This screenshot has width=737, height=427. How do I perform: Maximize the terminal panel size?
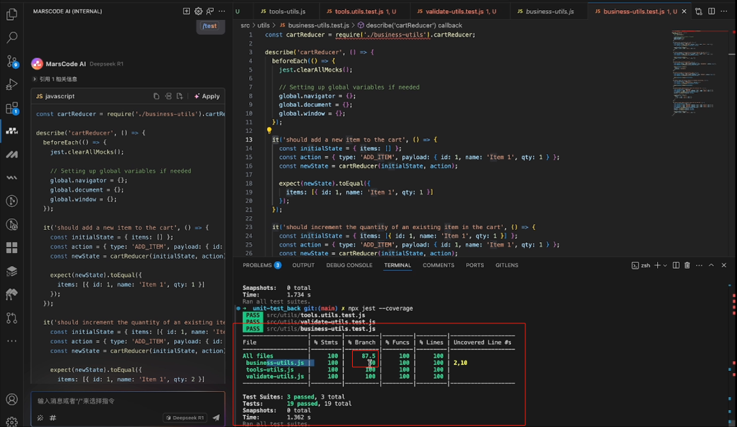click(711, 265)
